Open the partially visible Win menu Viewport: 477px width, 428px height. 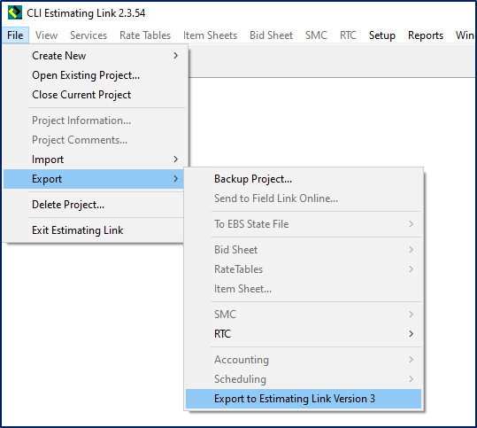tap(465, 35)
